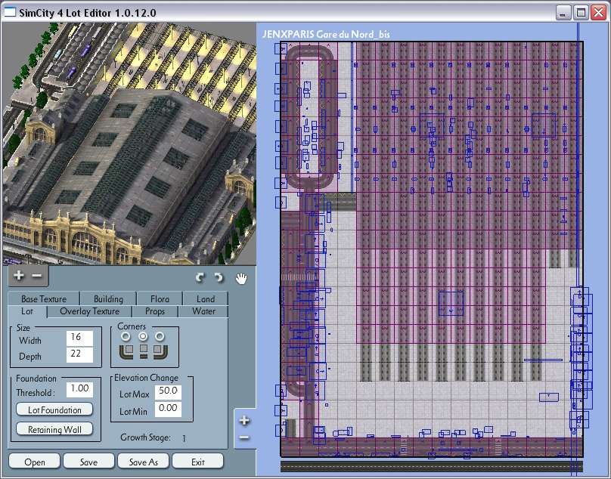Click the Open button
The width and height of the screenshot is (611, 479).
pos(34,462)
